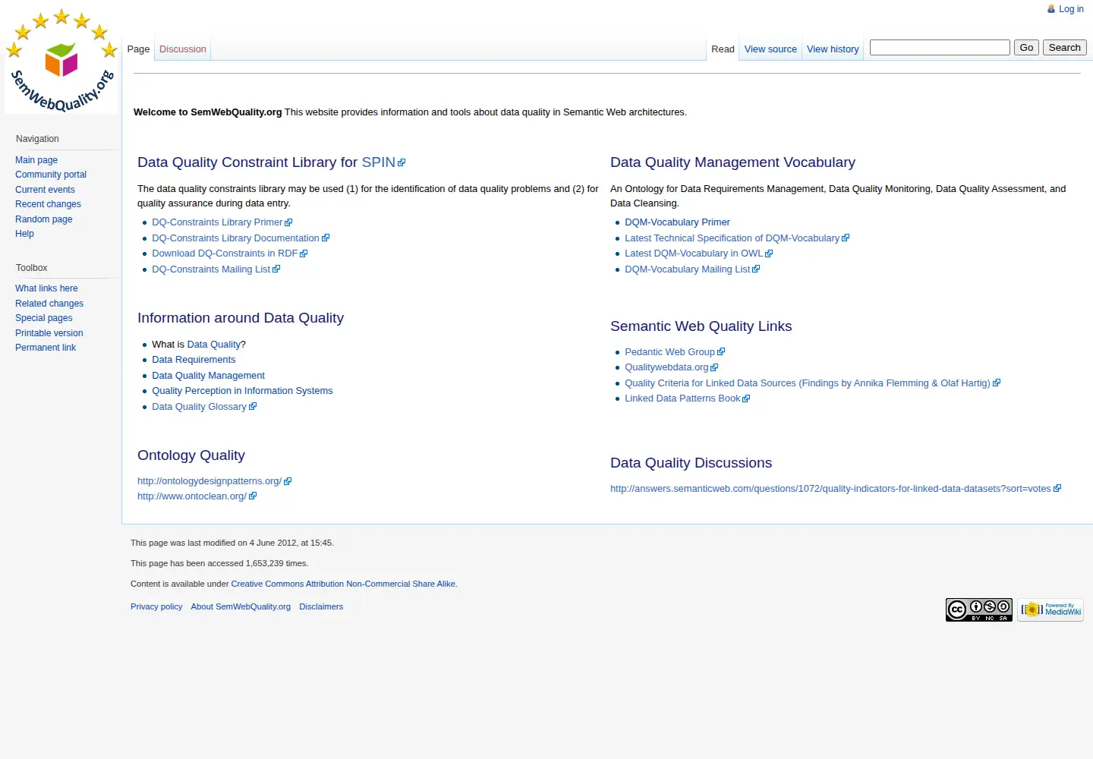Screen dimensions: 1093x759
Task: View Recent changes
Action: tap(48, 204)
